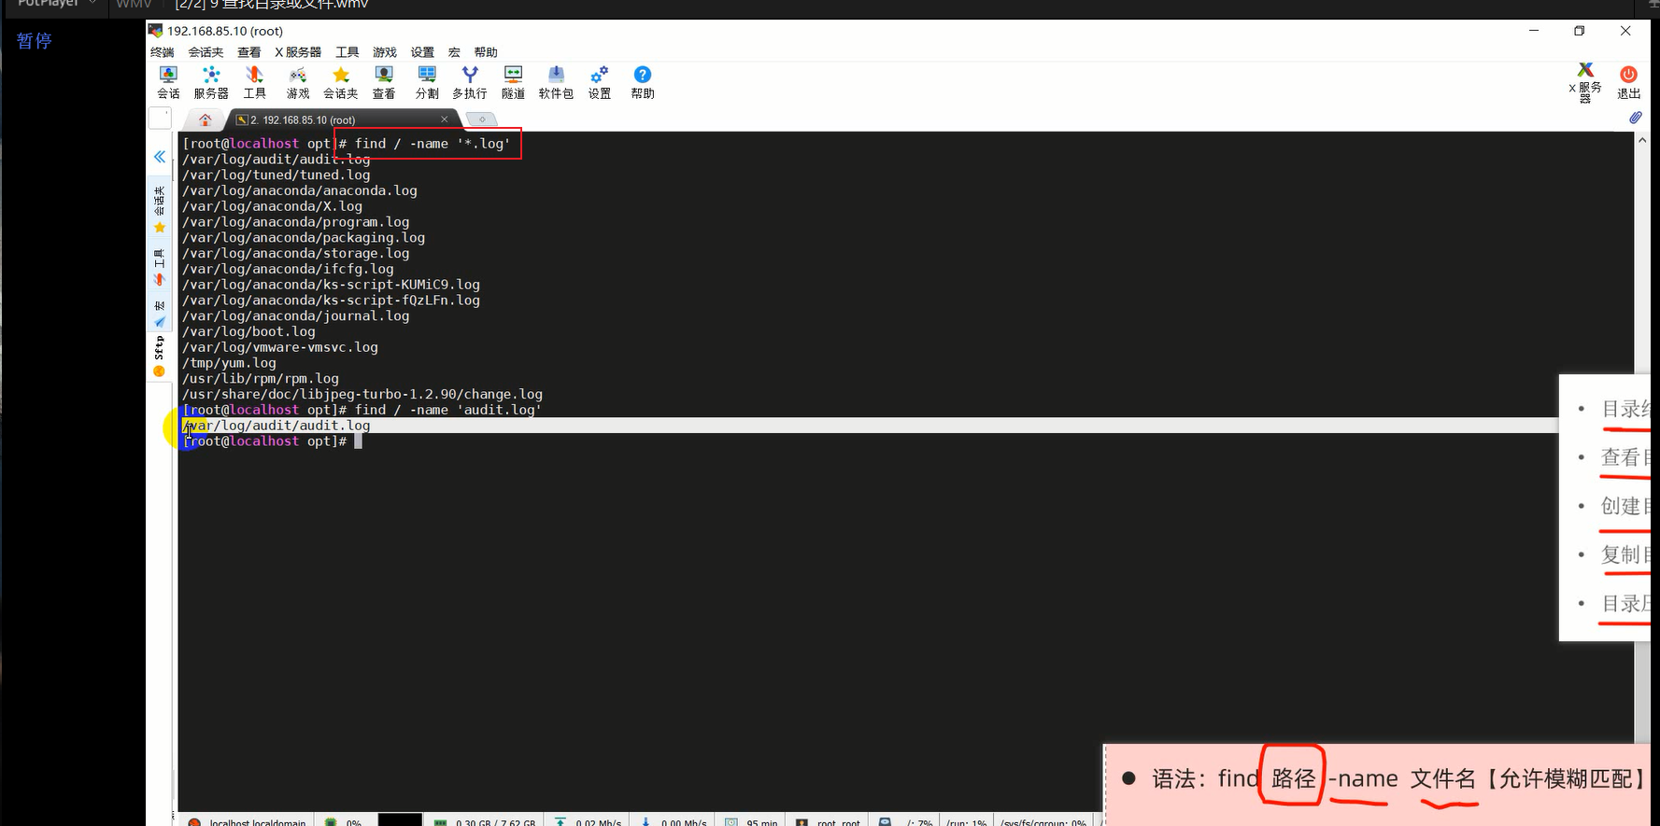
Task: Click the /var/log/tuned/tuned.log output line
Action: [x=277, y=175]
